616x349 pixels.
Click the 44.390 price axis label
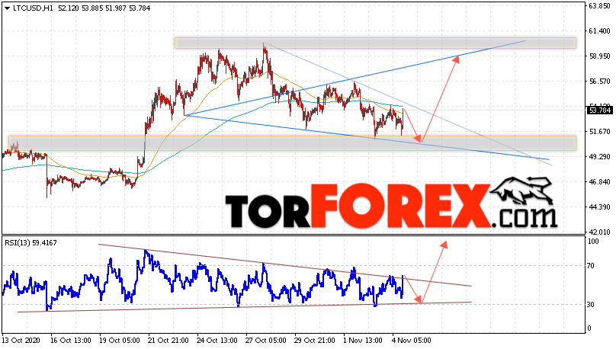point(600,207)
